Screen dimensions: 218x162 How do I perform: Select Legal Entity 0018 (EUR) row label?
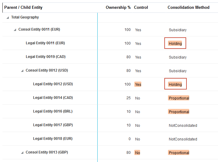[53, 139]
